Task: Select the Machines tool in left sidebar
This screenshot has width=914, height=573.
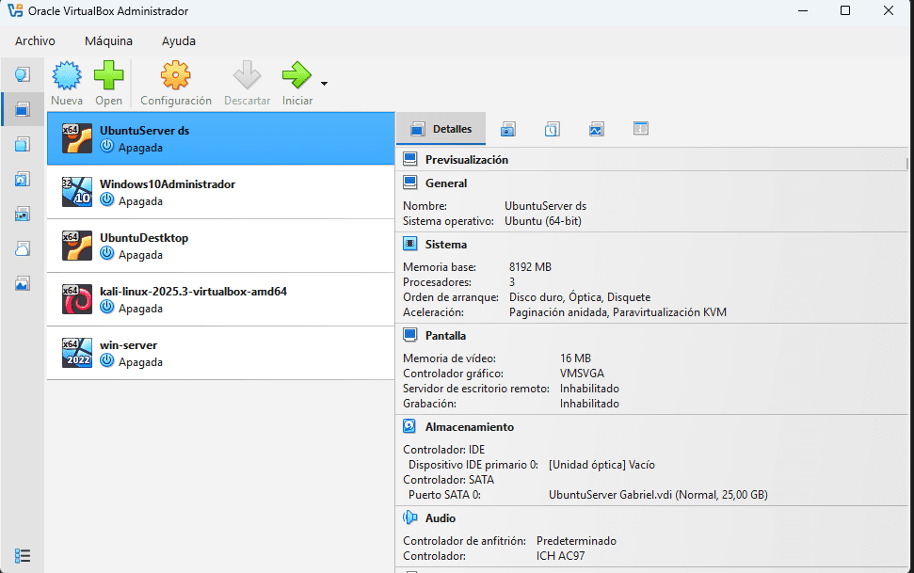Action: pyautogui.click(x=23, y=109)
